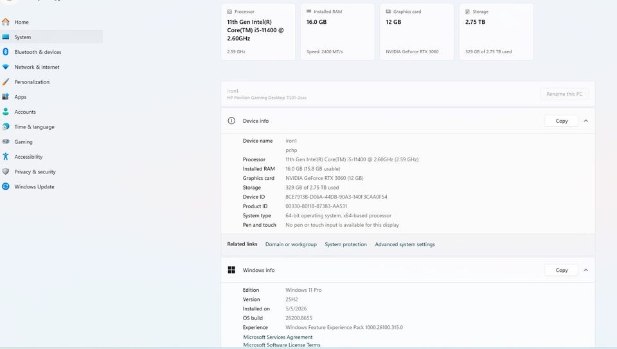Click the Product ID value 00330-80118-87383-AA531

point(316,206)
